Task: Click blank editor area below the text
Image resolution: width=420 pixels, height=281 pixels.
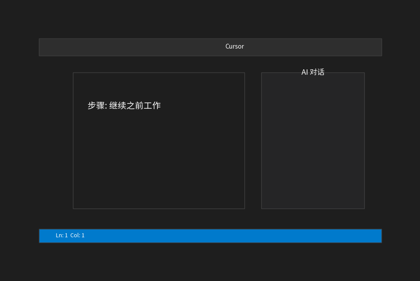Action: point(159,160)
